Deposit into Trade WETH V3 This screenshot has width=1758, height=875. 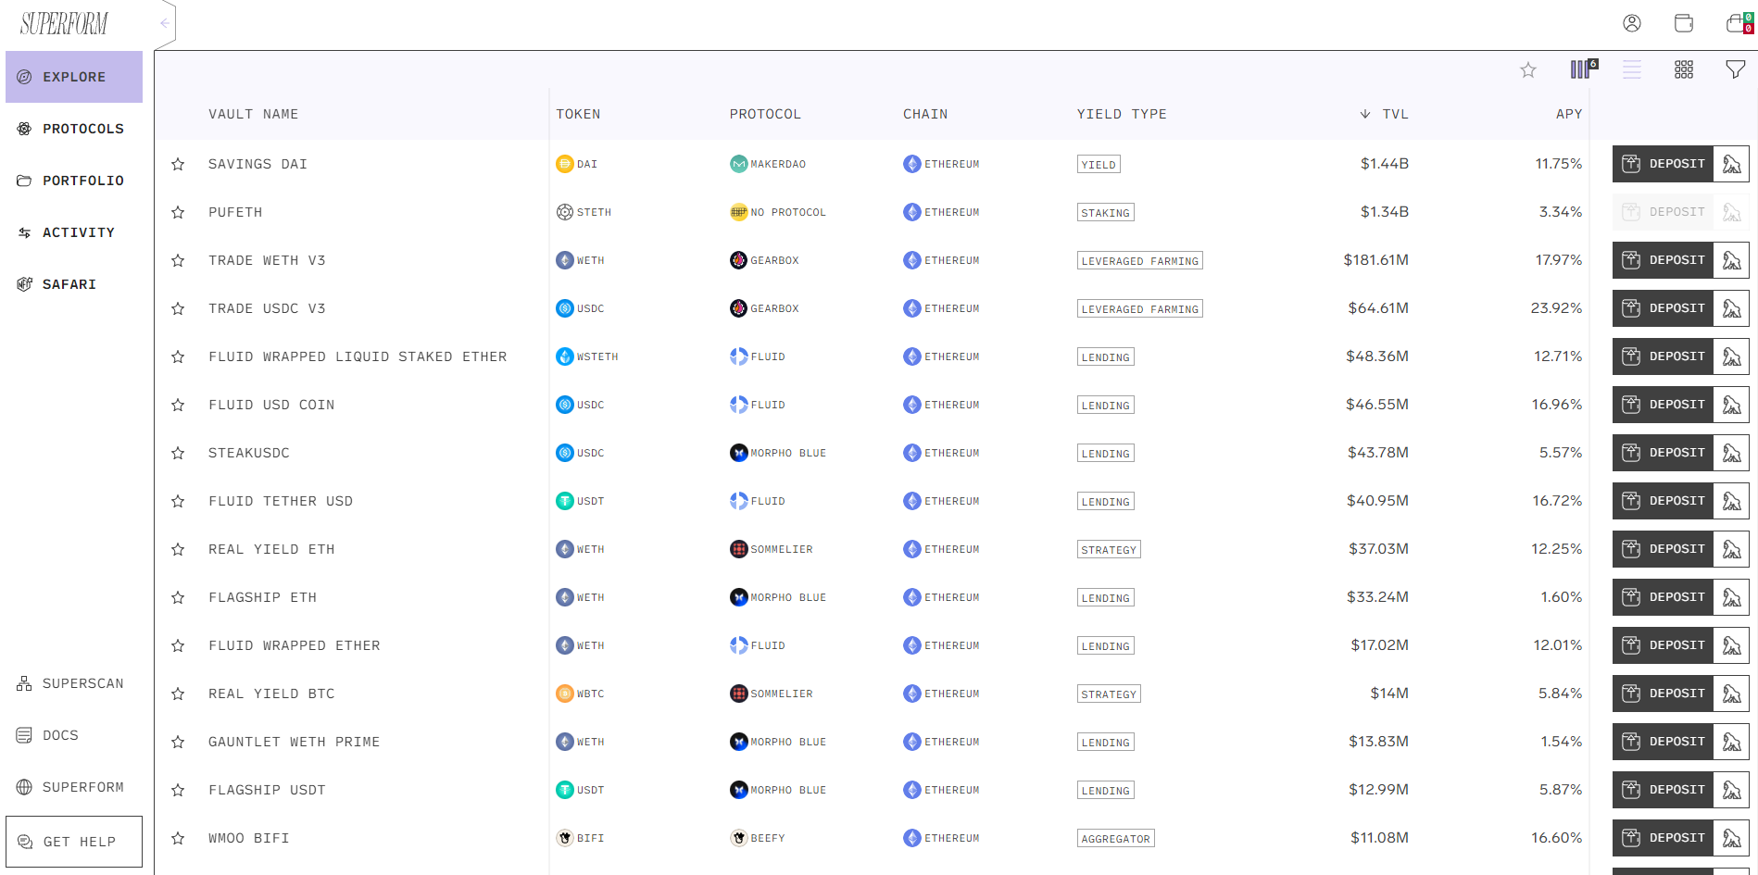pos(1663,260)
